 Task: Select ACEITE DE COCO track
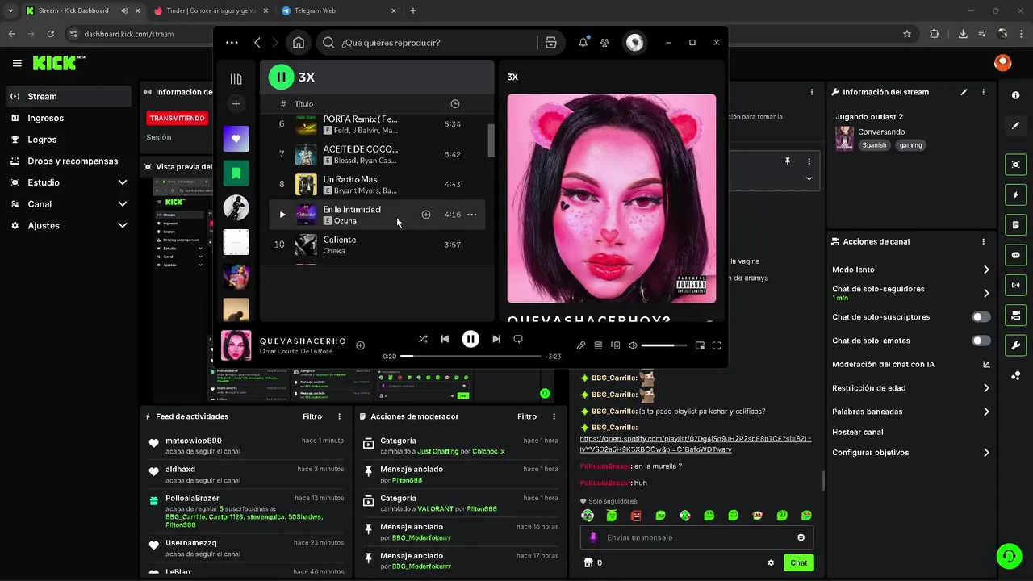[377, 154]
